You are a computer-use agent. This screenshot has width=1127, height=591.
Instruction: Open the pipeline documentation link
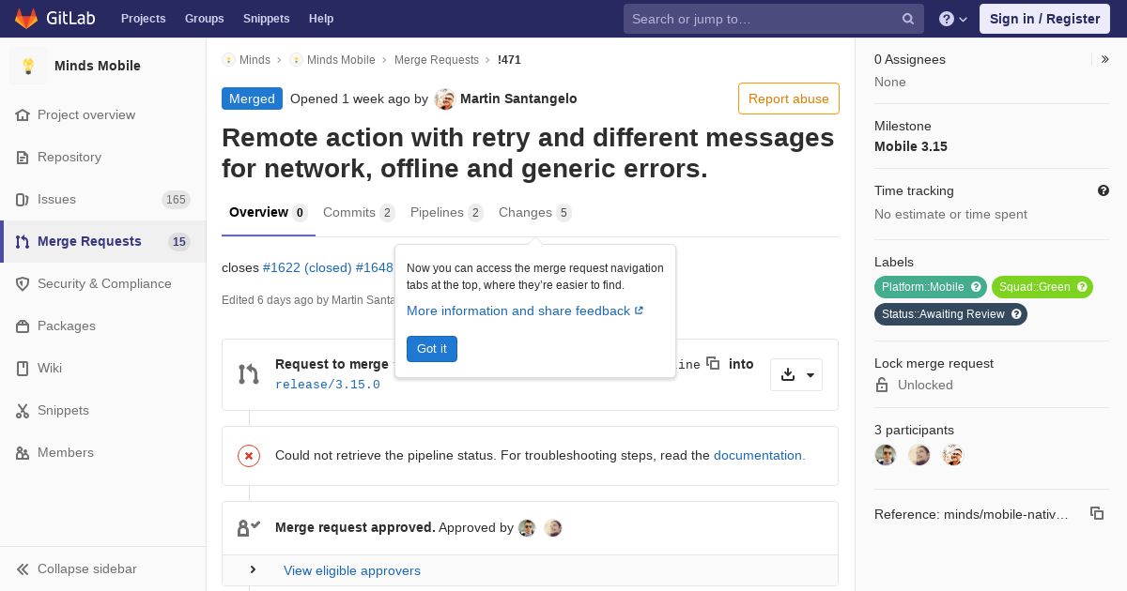coord(759,455)
